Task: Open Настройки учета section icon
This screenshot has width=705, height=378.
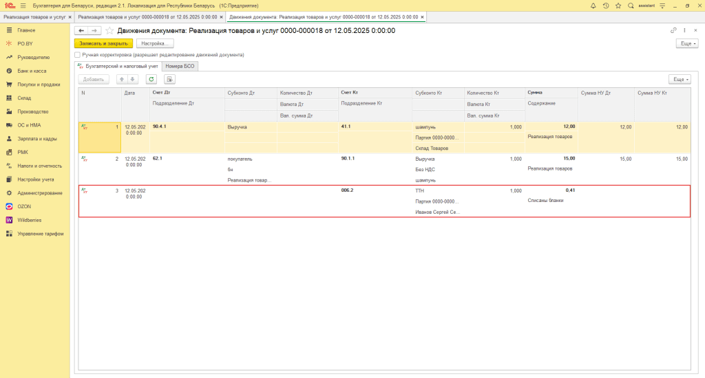Action: click(x=9, y=179)
